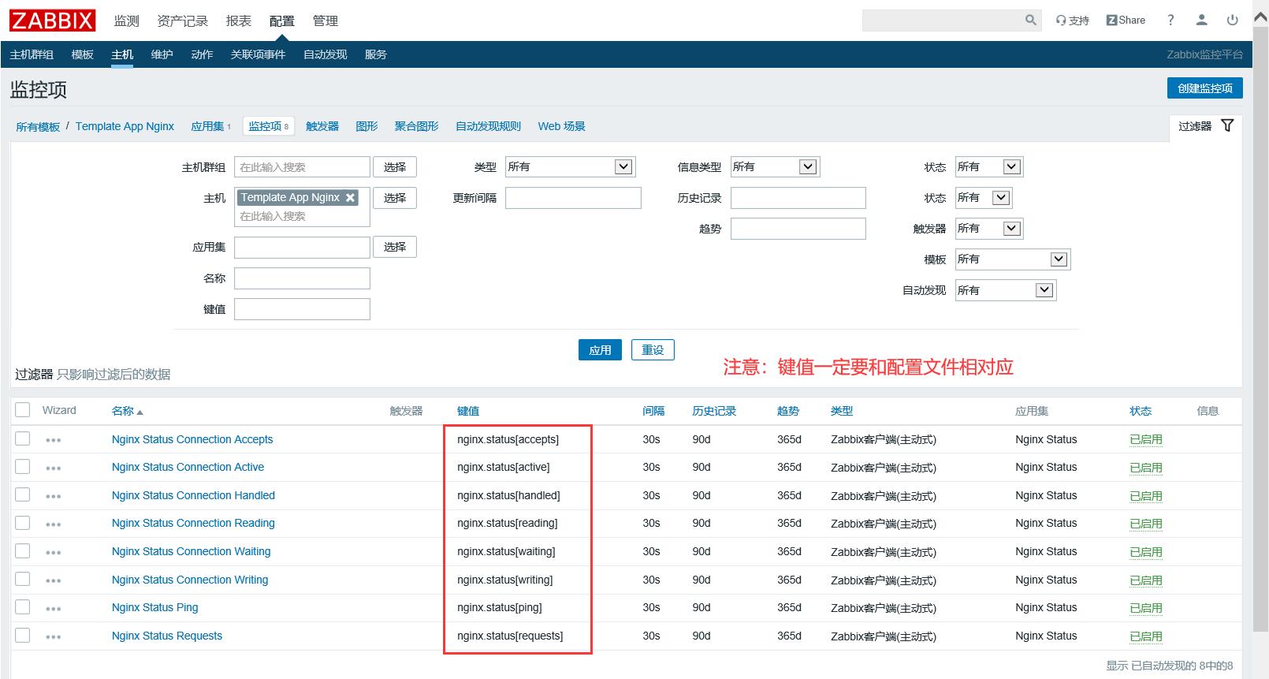Screen dimensions: 1269x679
Task: Open the 报表 top menu
Action: tap(238, 21)
